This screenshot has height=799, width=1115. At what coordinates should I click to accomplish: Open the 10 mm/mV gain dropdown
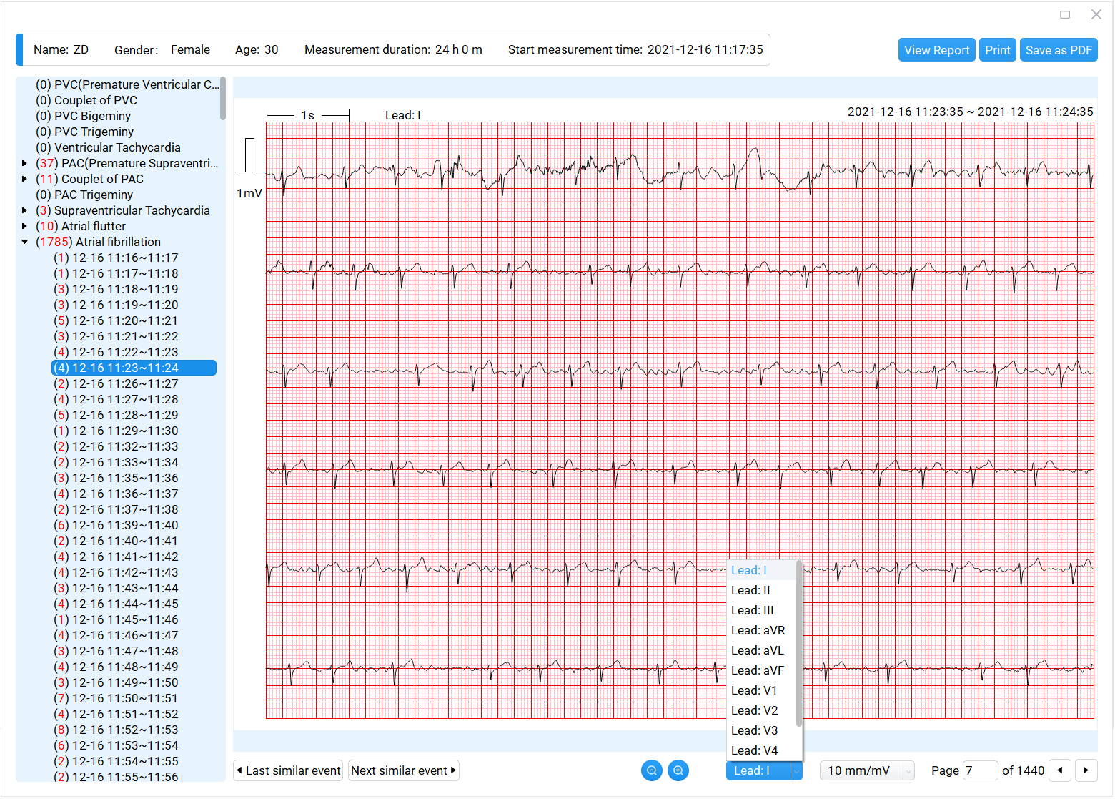tap(866, 770)
